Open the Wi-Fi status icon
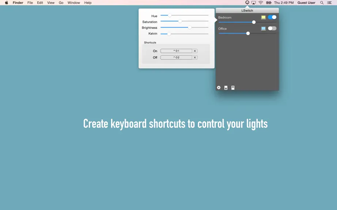Screen dimensions: 337x210 pyautogui.click(x=261, y=3)
